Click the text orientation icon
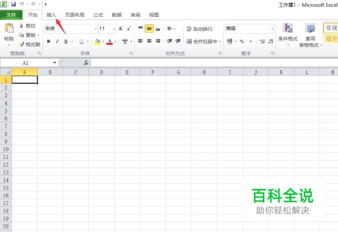The width and height of the screenshot is (338, 232). [x=169, y=28]
